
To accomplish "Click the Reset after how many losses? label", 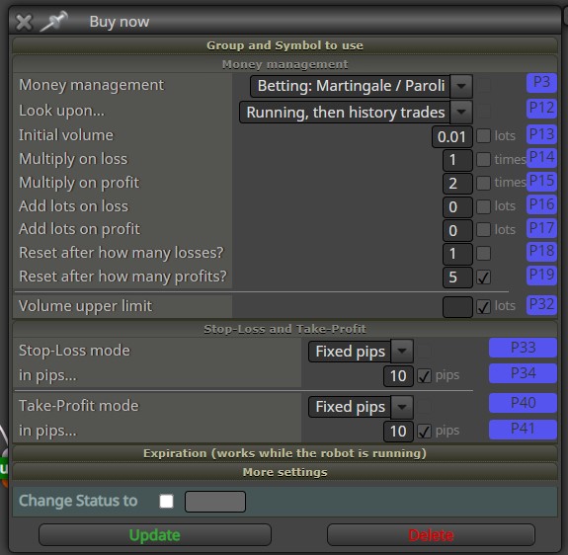I will coord(122,253).
